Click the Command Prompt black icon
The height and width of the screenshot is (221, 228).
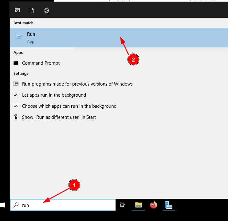[x=16, y=63]
